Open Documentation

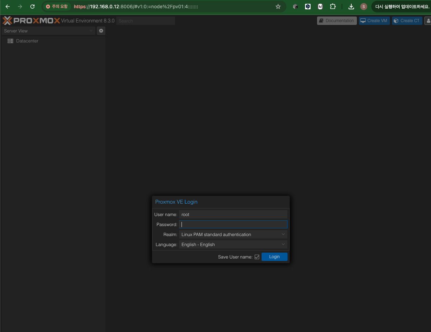pos(337,21)
